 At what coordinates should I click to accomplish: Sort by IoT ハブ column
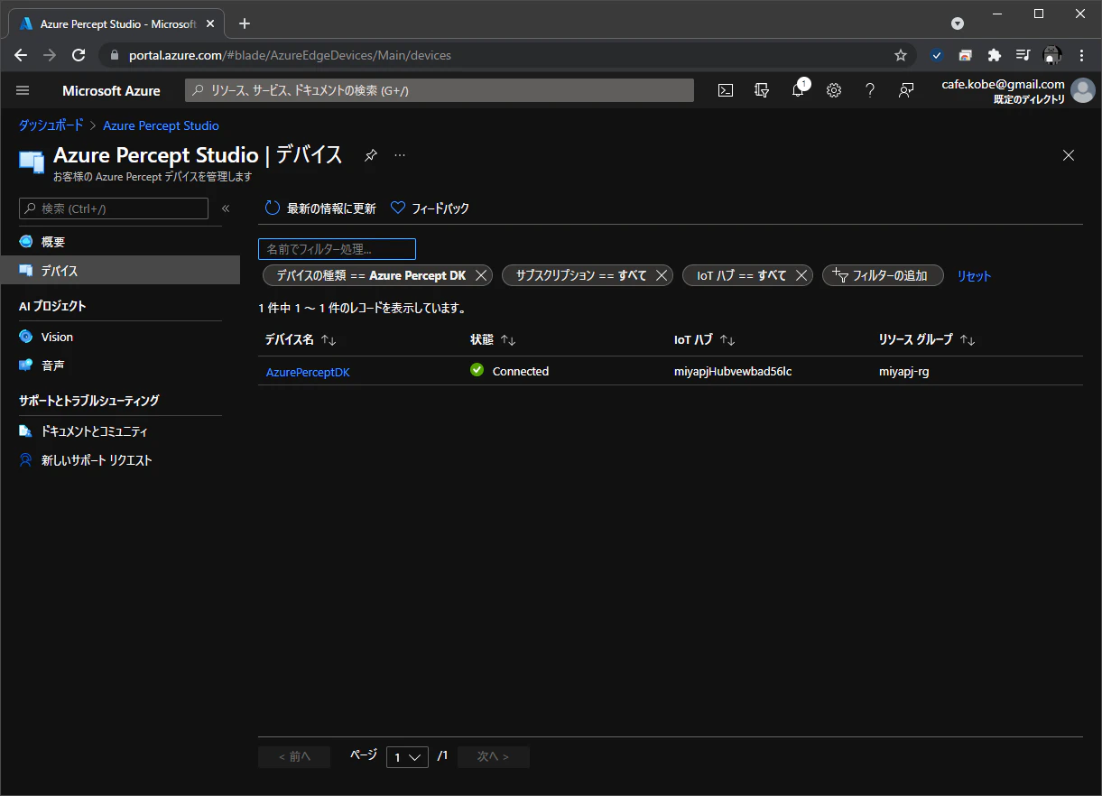pos(704,340)
